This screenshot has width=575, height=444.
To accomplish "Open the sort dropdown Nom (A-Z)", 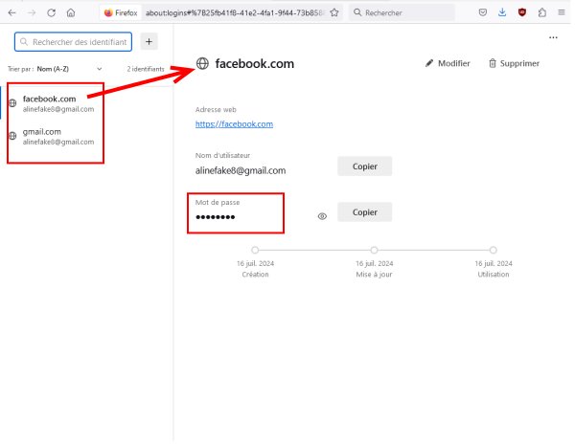I will [69, 69].
